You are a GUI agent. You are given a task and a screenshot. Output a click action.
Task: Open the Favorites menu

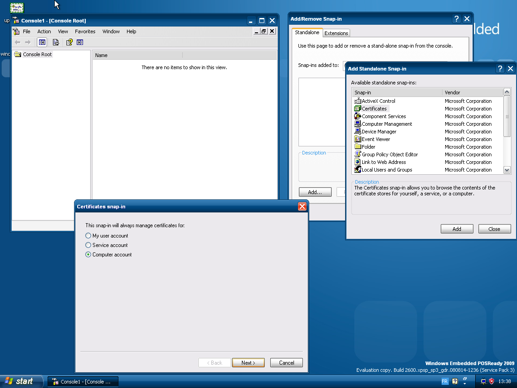[x=85, y=31]
